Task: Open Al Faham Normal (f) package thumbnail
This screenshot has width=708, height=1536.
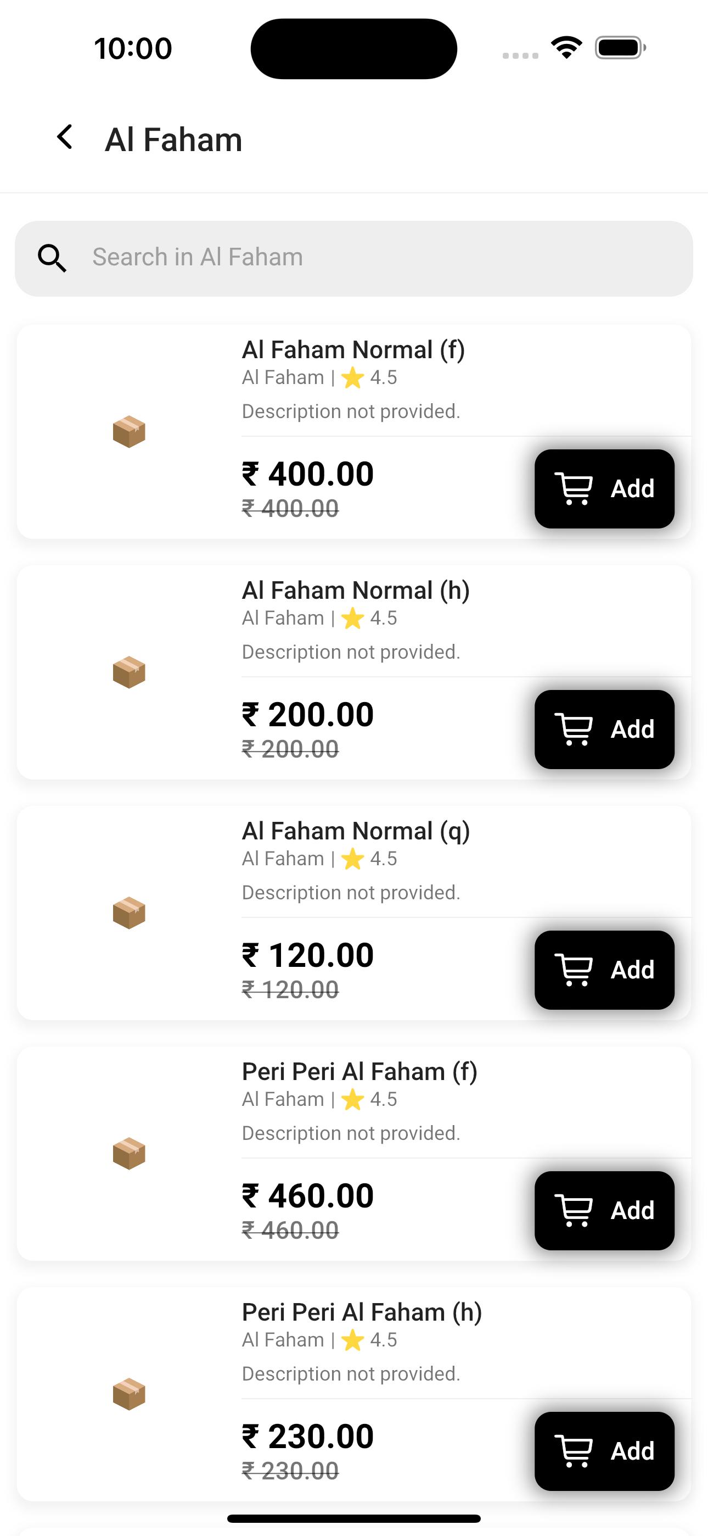Action: pos(130,432)
